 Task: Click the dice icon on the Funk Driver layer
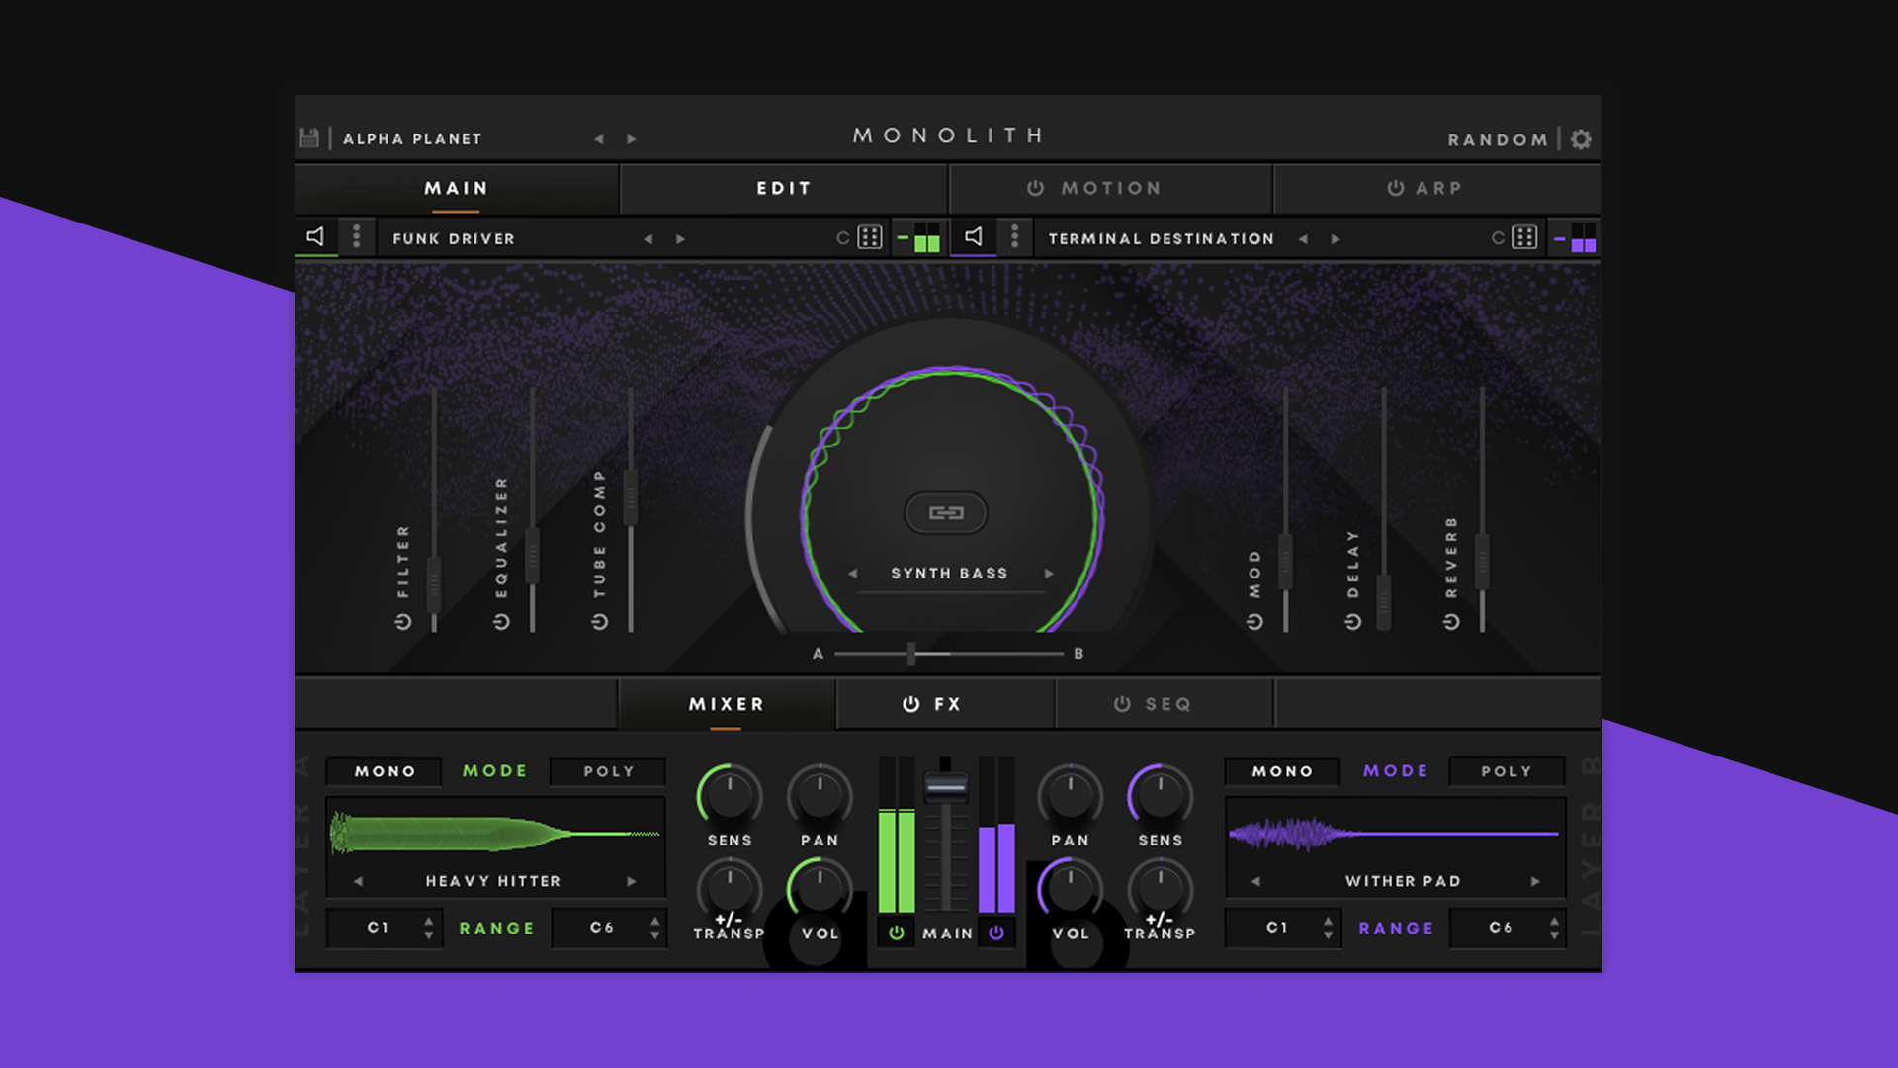pos(868,237)
